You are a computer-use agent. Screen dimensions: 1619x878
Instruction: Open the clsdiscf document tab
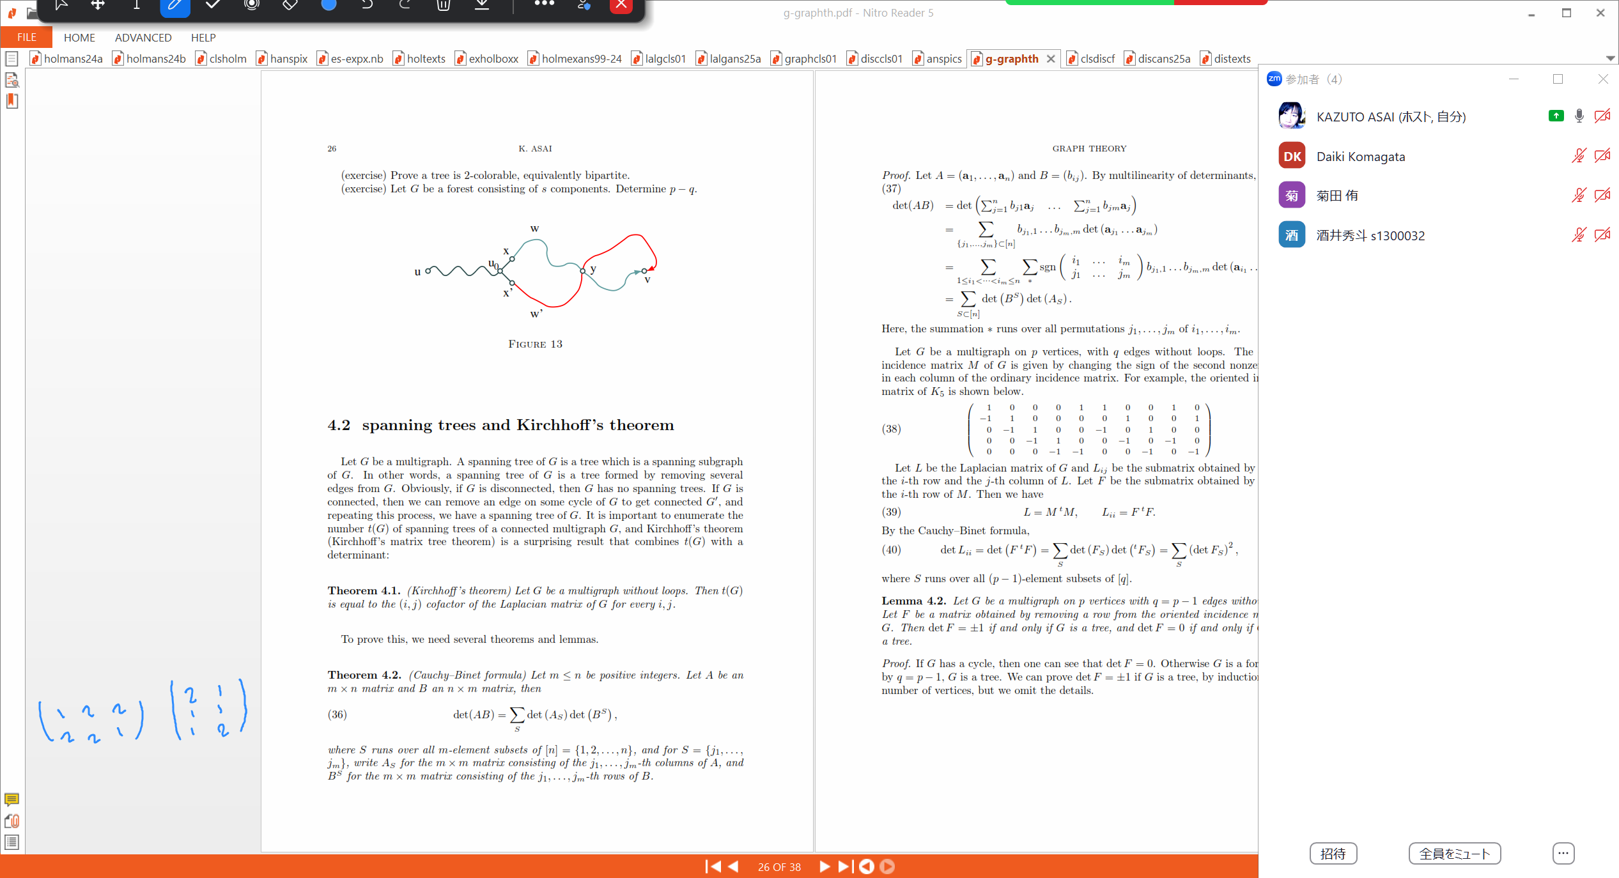point(1091,59)
